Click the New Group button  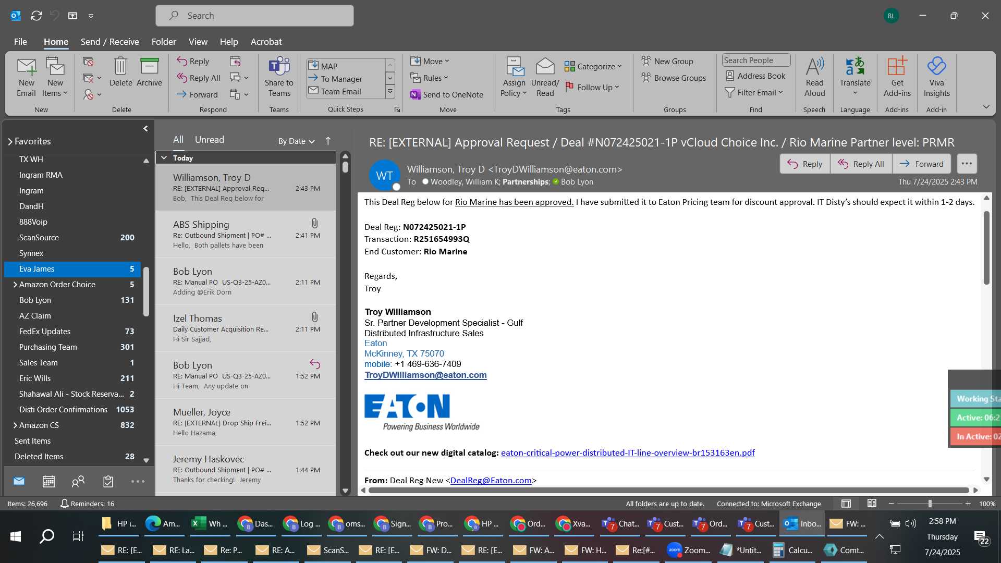tap(667, 61)
